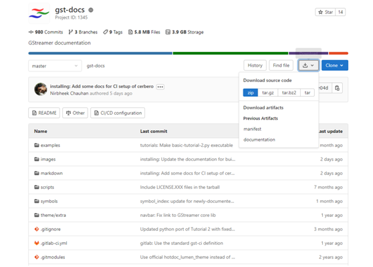373x267 pixels.
Task: Open the symbols folder
Action: click(x=49, y=201)
